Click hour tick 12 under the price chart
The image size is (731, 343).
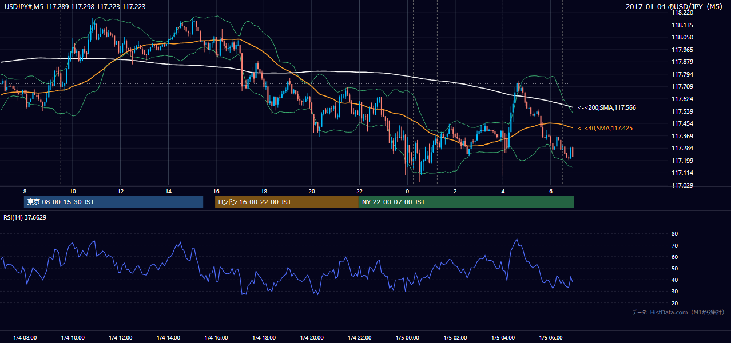click(120, 191)
